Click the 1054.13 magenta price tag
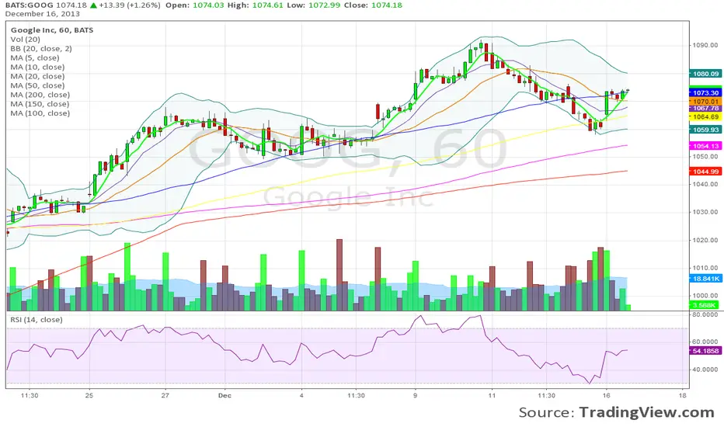 pos(705,146)
